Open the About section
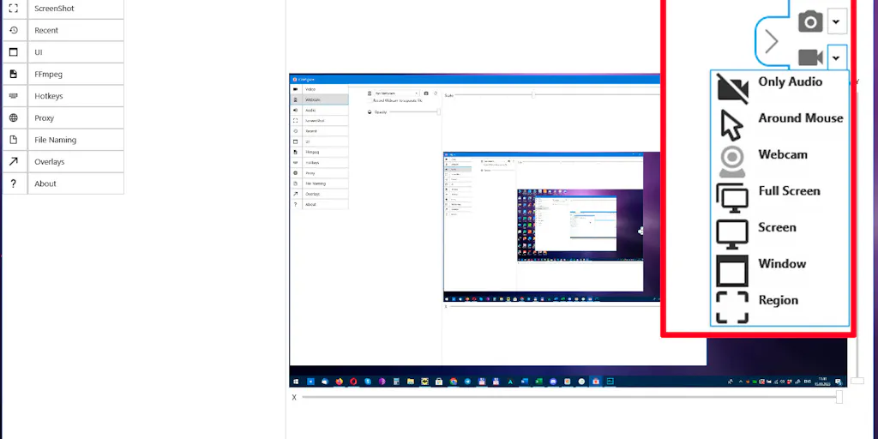 tap(63, 183)
